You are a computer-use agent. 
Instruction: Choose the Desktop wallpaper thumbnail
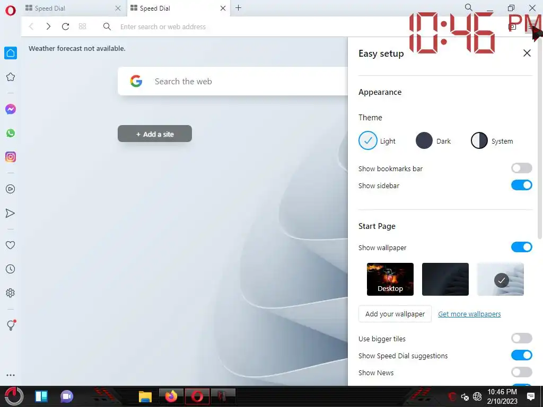(x=390, y=279)
